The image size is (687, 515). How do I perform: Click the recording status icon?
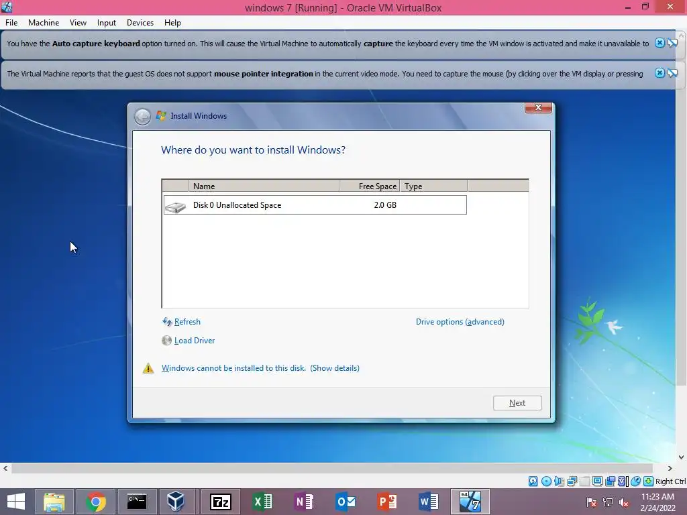[610, 481]
